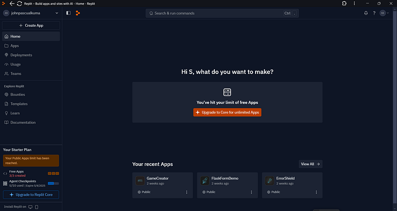Open Teams in the sidebar
The width and height of the screenshot is (397, 211).
(x=31, y=73)
